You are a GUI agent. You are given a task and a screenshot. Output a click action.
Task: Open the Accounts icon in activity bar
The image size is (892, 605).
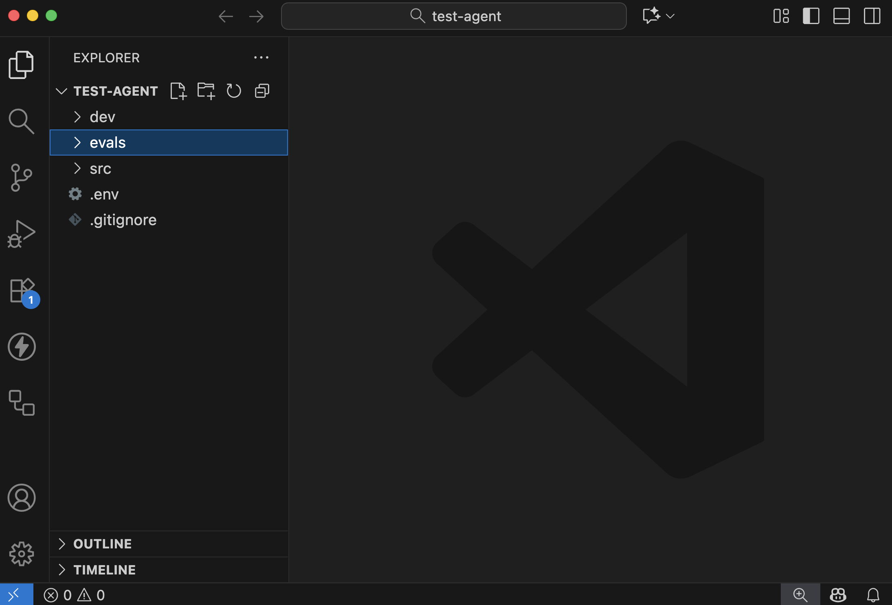(21, 498)
